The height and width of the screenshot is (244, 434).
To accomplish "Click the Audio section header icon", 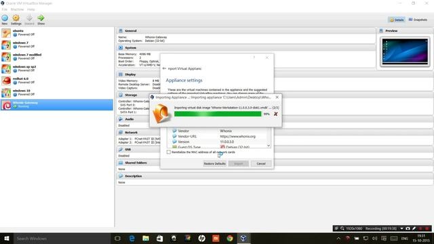I will (x=121, y=119).
